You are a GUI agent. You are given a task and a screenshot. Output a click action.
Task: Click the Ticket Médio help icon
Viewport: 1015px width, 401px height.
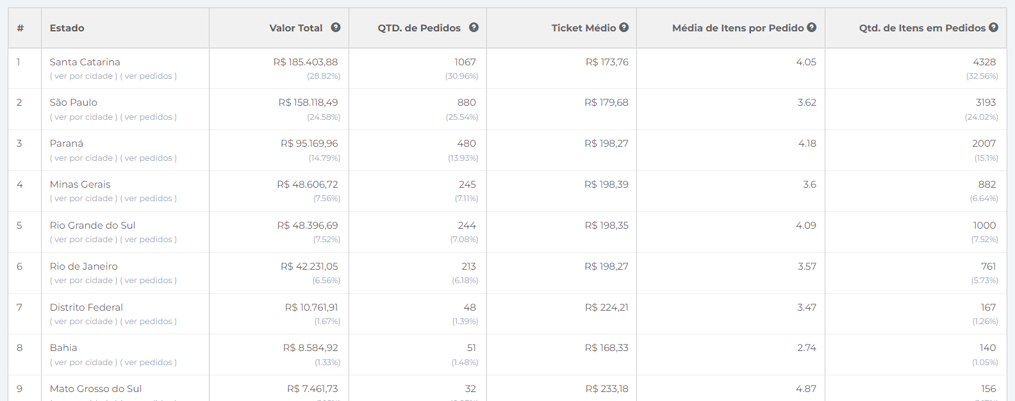click(623, 28)
